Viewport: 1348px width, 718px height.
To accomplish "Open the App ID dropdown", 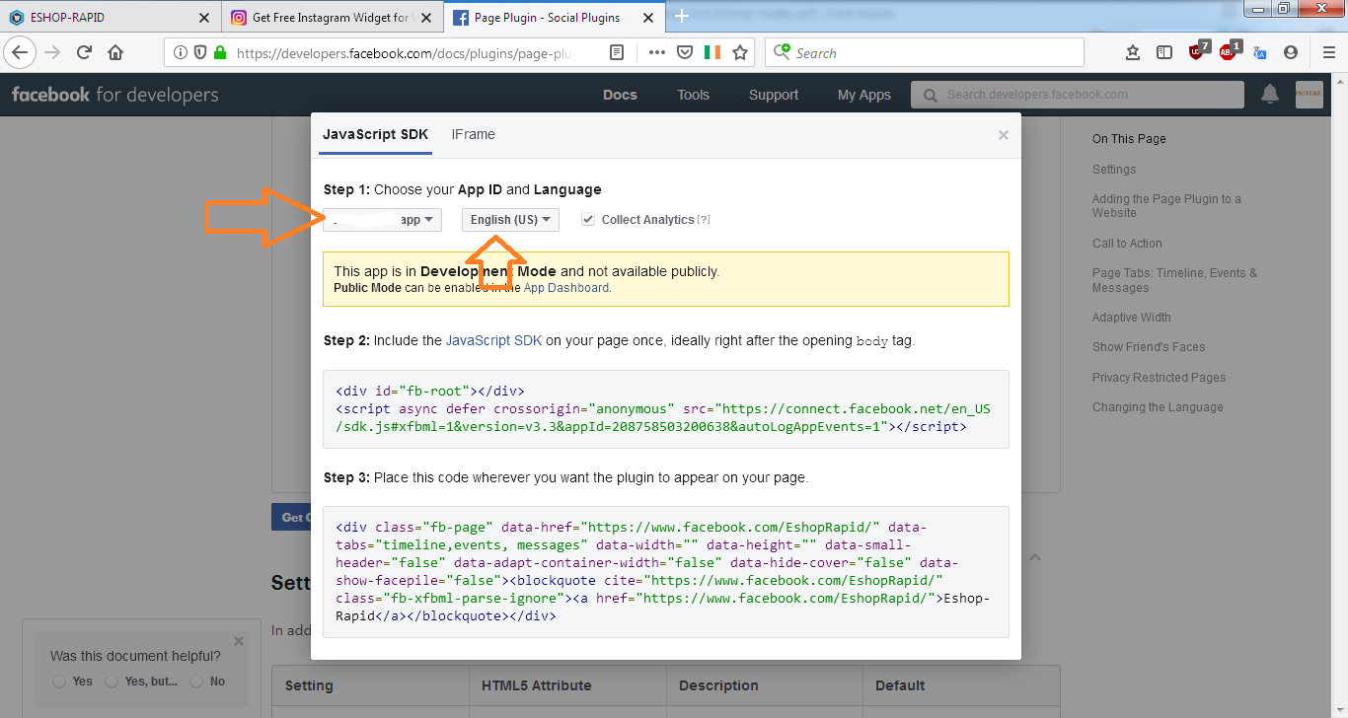I will click(x=382, y=220).
